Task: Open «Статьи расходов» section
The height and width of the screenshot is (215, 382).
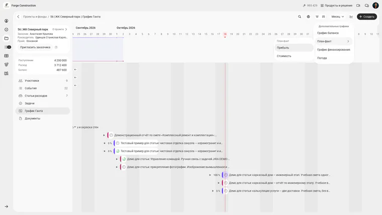Action: pyautogui.click(x=43, y=95)
